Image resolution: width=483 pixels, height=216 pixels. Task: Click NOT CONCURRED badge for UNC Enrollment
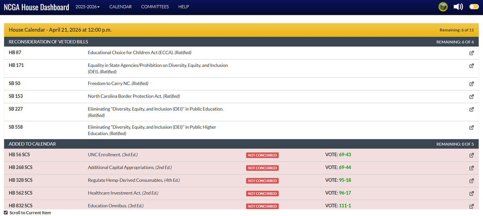(x=262, y=155)
